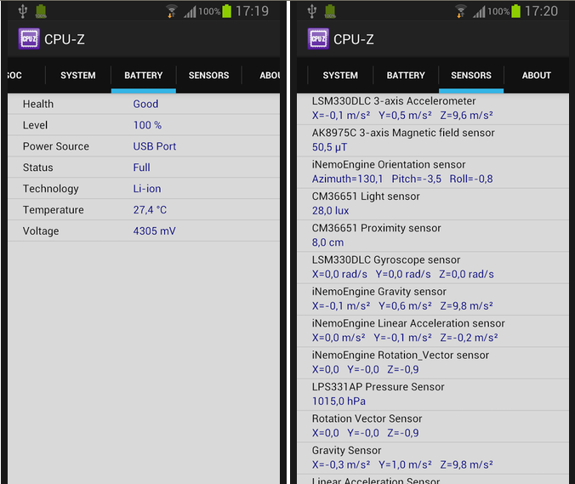This screenshot has width=575, height=484.
Task: Tap Wi-Fi icon in left status bar
Action: click(x=171, y=11)
